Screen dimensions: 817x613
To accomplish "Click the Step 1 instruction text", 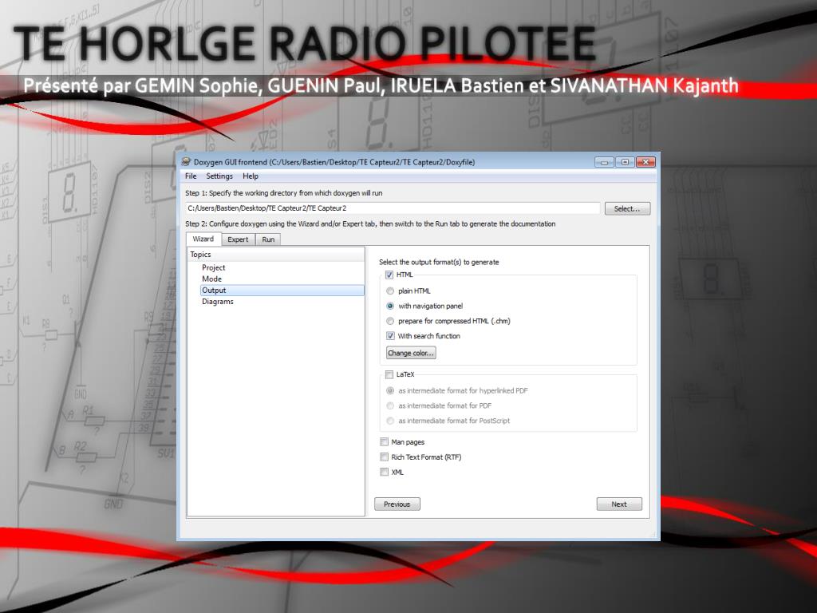I will 283,193.
